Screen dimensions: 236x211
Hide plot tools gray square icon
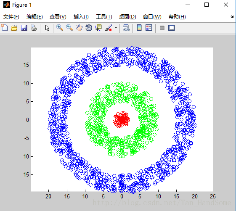[x=162, y=28]
